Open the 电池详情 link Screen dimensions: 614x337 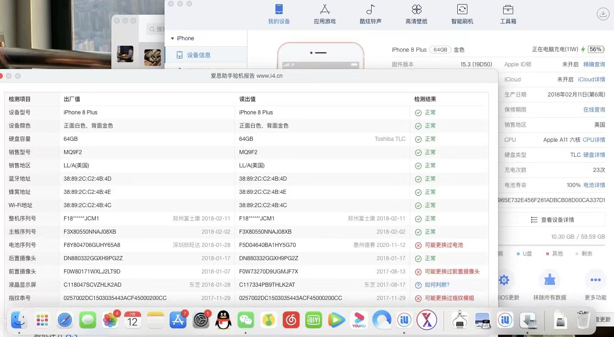pyautogui.click(x=594, y=185)
